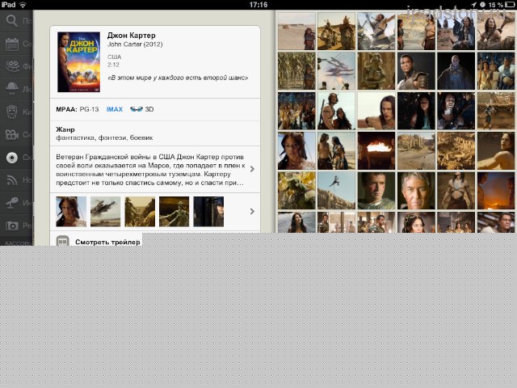The height and width of the screenshot is (388, 517).
Task: Open the dark blue rightmost still in card row
Action: pos(208,212)
